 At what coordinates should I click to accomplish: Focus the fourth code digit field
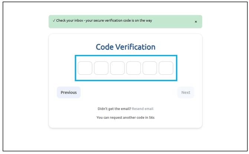[133, 68]
